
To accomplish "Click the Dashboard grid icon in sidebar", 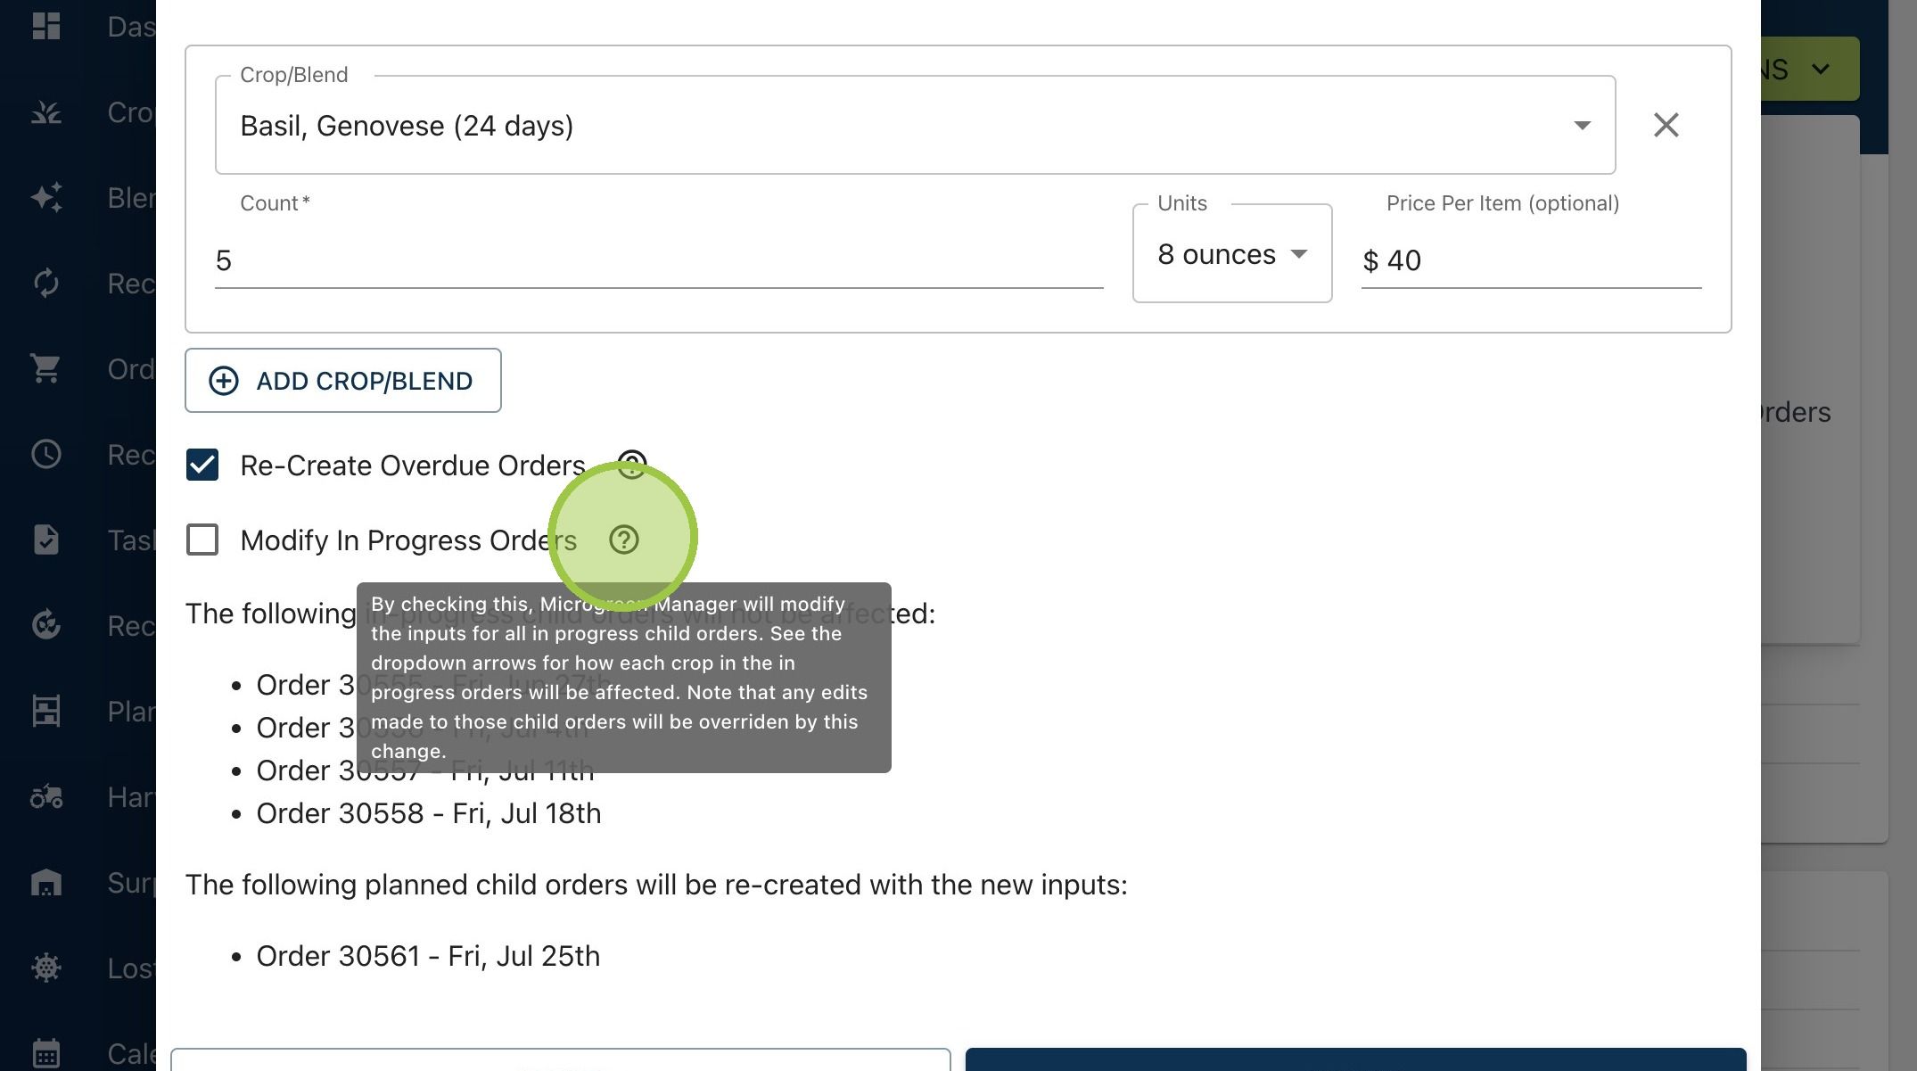I will tap(46, 26).
